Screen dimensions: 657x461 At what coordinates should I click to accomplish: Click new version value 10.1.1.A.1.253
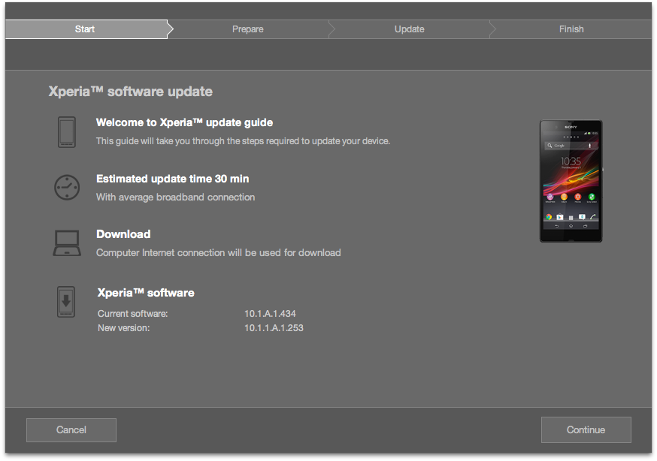click(x=274, y=328)
